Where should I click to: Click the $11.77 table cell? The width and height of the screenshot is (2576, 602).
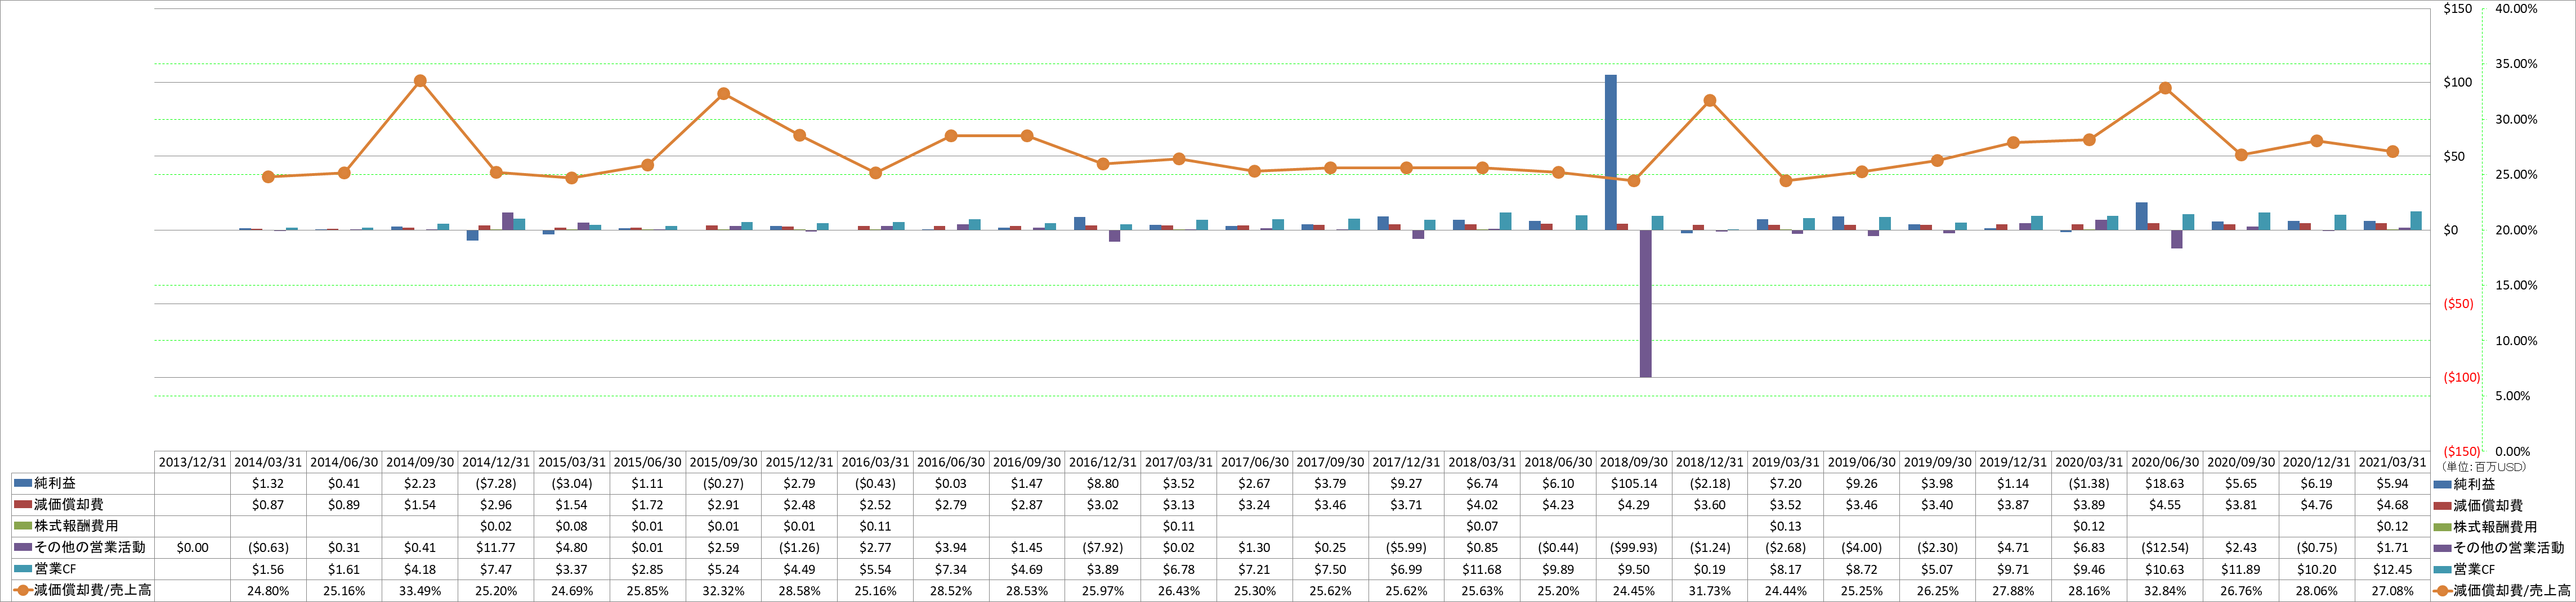pos(496,548)
